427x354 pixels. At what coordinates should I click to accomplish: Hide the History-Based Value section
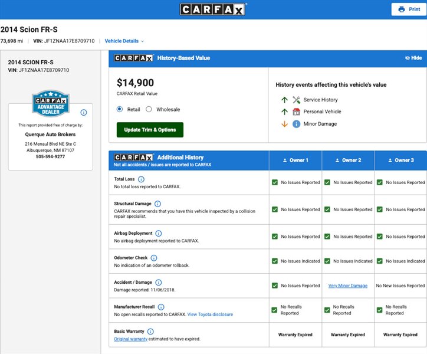tap(413, 58)
